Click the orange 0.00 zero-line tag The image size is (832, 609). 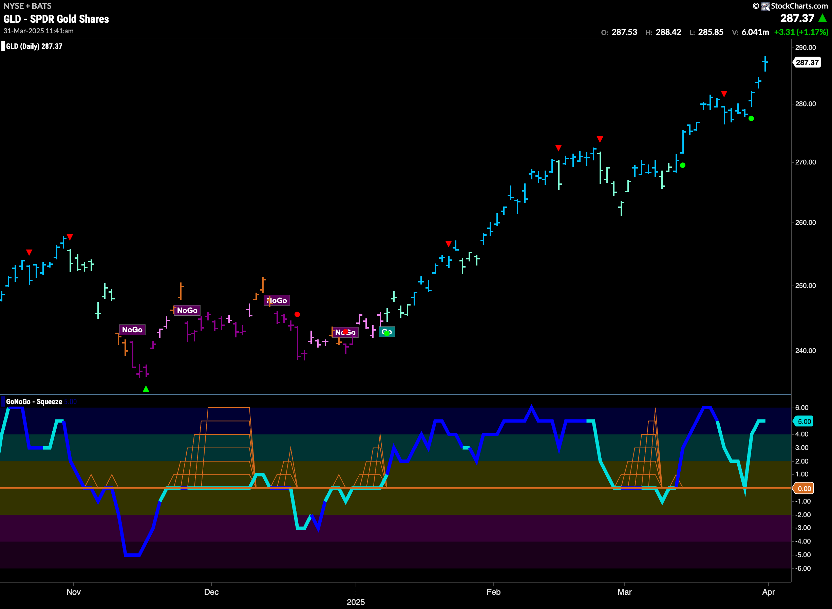(x=803, y=488)
